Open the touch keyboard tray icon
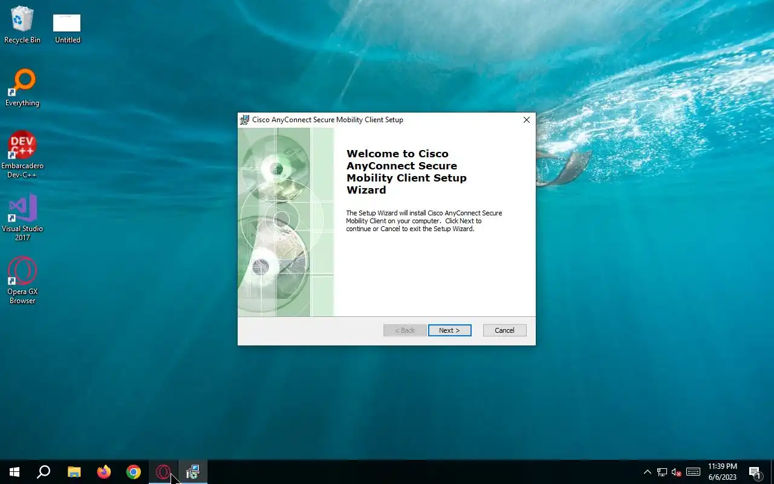 click(694, 472)
